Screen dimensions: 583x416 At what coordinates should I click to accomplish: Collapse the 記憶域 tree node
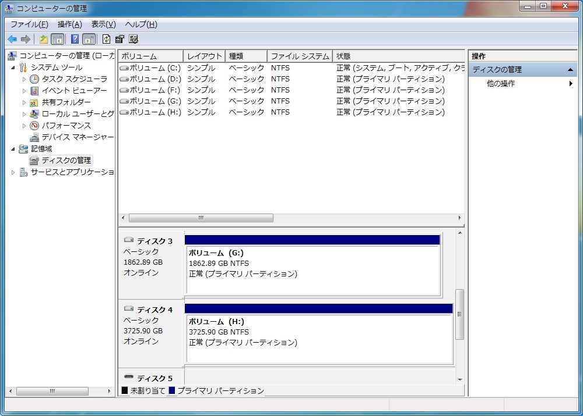click(13, 149)
